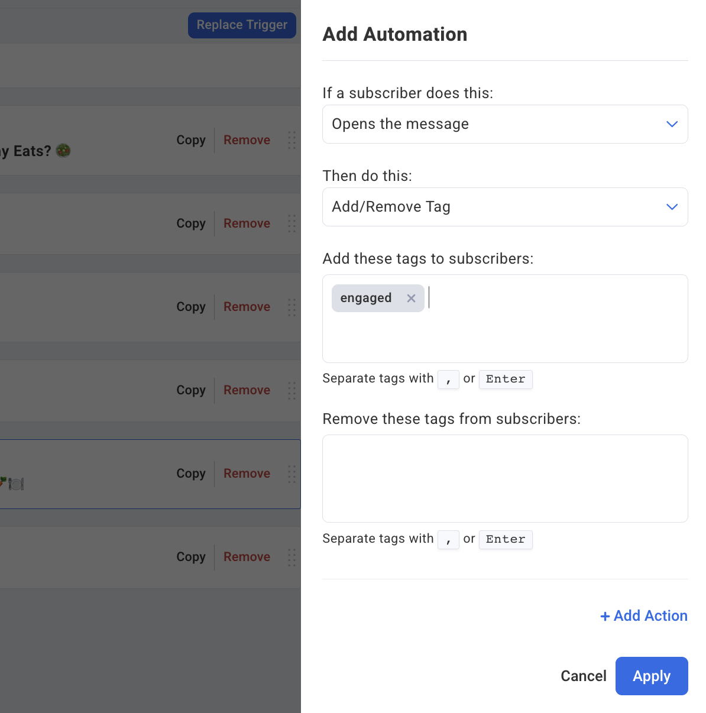Click the Replace Trigger button
Screen dimensions: 706x713
click(242, 25)
